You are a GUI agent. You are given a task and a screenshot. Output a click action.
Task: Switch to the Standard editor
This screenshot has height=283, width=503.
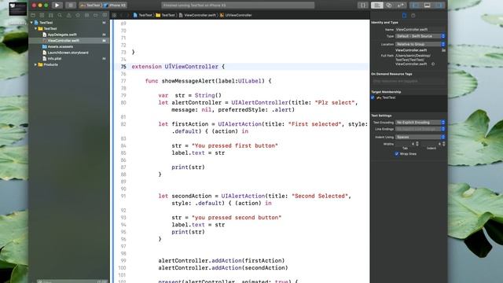377,6
